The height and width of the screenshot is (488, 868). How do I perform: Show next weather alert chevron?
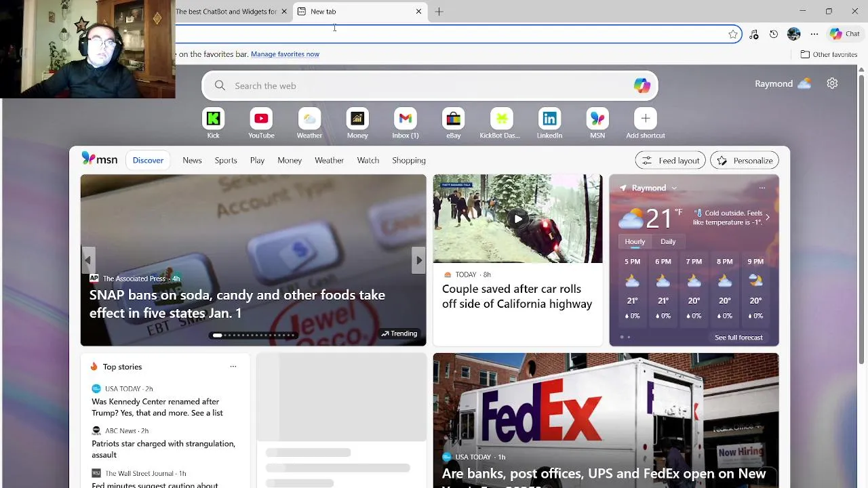click(x=767, y=218)
